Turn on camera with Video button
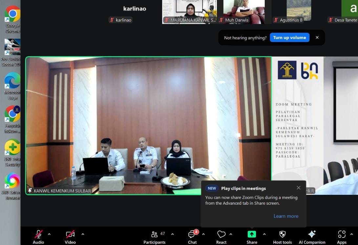The image size is (358, 245). pos(70,234)
